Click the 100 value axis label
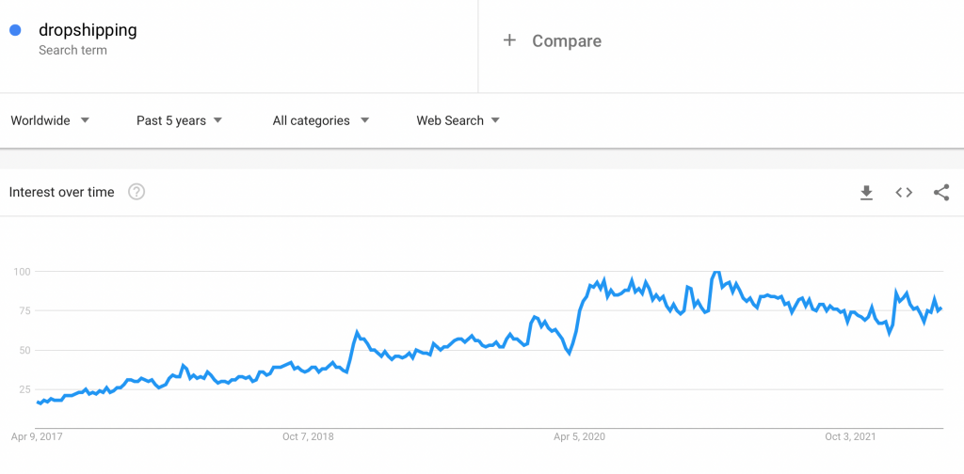 [23, 272]
